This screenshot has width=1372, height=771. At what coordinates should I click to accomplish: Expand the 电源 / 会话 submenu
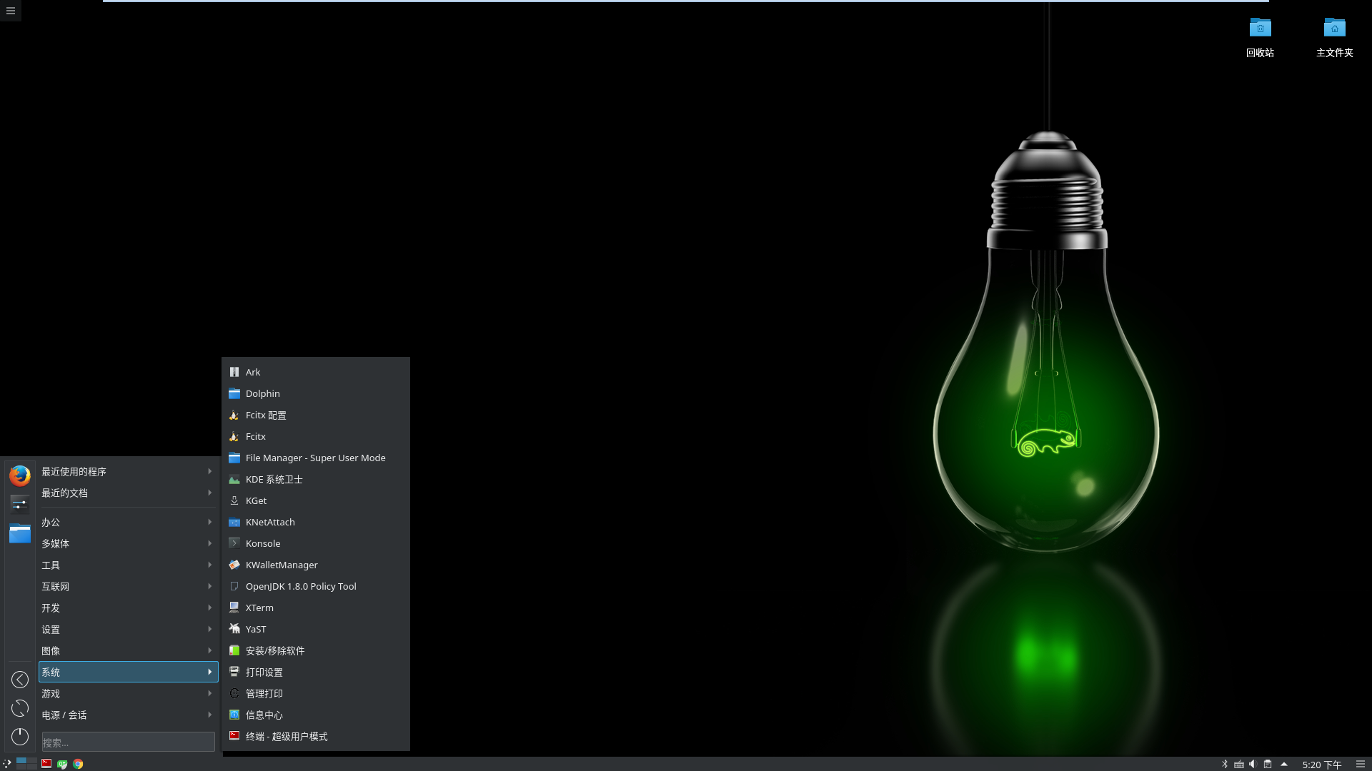click(x=128, y=715)
